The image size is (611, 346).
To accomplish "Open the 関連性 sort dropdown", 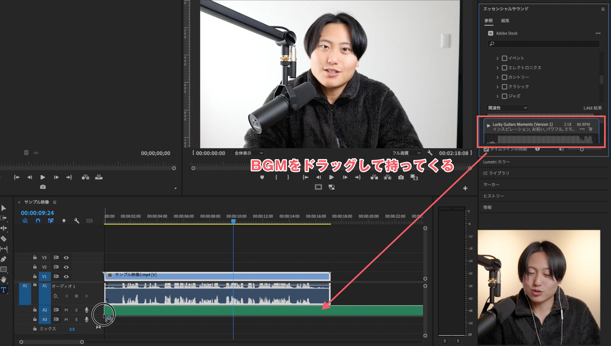I will point(507,108).
